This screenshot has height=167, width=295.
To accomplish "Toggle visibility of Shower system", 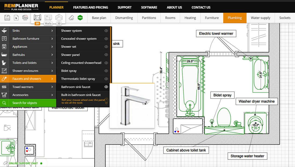I will [x=106, y=31].
